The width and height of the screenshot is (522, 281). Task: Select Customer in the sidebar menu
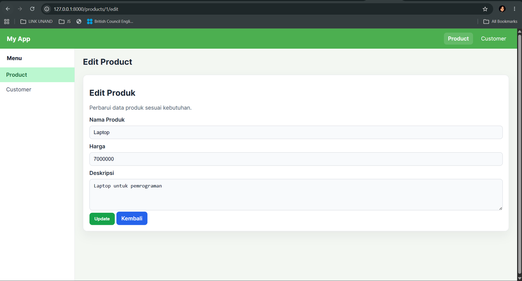pos(37,89)
